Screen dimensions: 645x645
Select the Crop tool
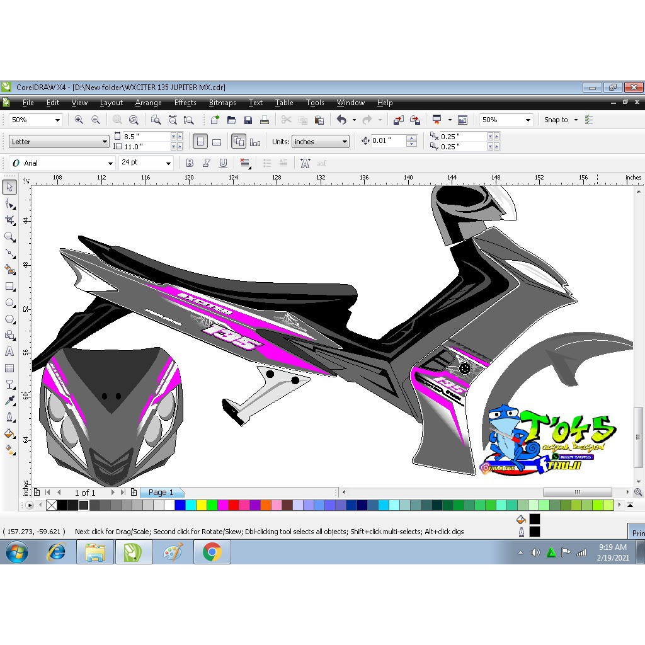[10, 220]
